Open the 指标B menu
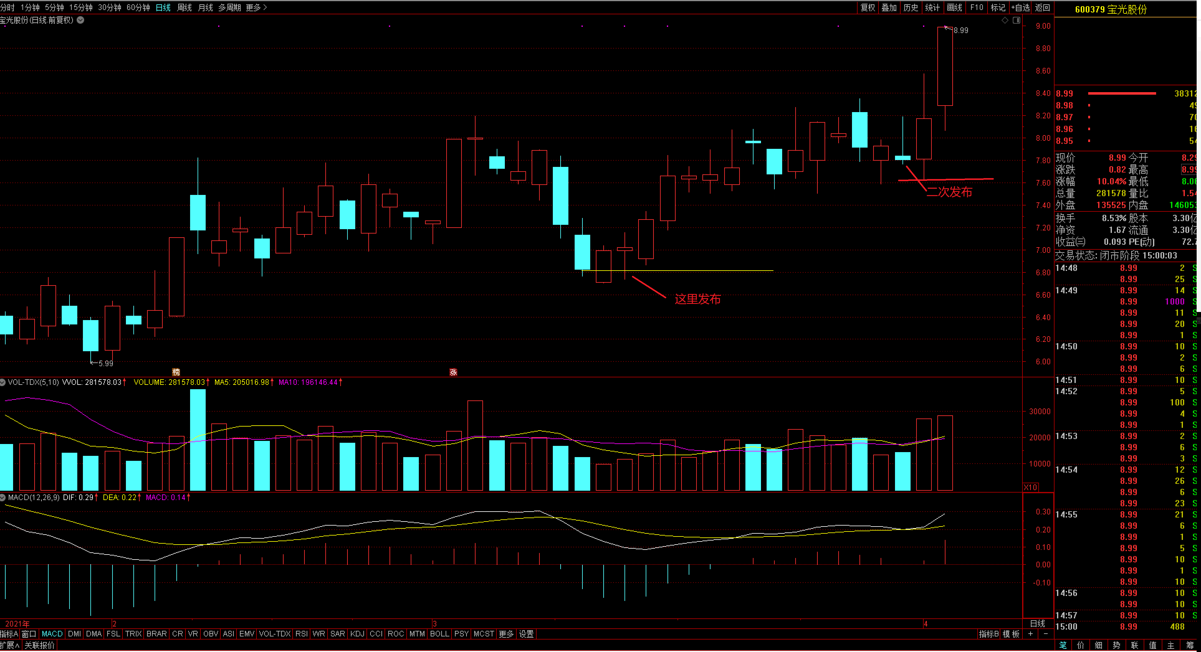 click(989, 634)
